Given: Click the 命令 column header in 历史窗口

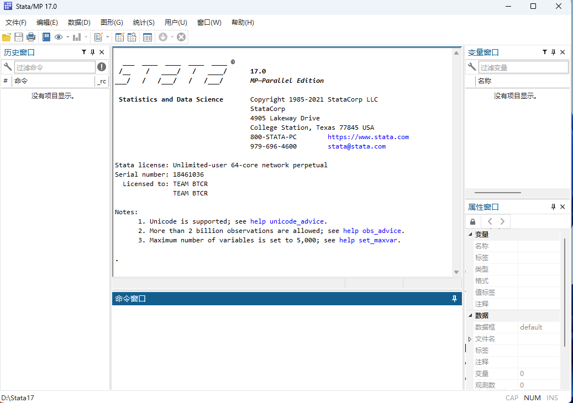Looking at the screenshot, I should [54, 81].
